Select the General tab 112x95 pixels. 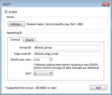pyautogui.click(x=15, y=40)
